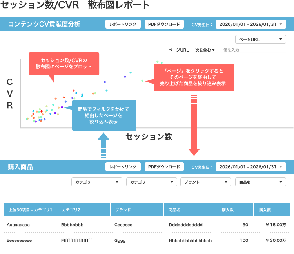This screenshot has height=254, width=294.
Task: Click the カテゴリ2 column header
Action: [x=83, y=210]
